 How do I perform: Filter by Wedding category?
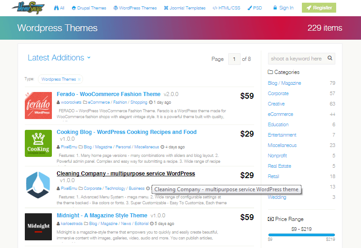coord(277,197)
